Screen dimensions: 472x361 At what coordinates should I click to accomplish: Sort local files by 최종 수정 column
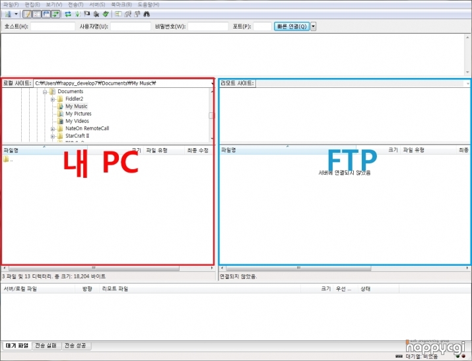199,150
